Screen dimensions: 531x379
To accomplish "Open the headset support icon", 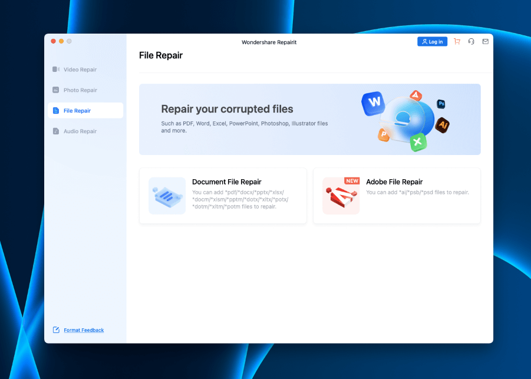I will pos(471,41).
